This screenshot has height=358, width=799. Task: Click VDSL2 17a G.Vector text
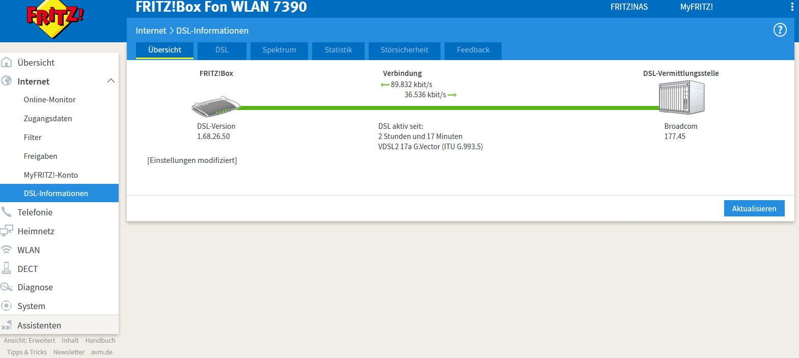[430, 147]
